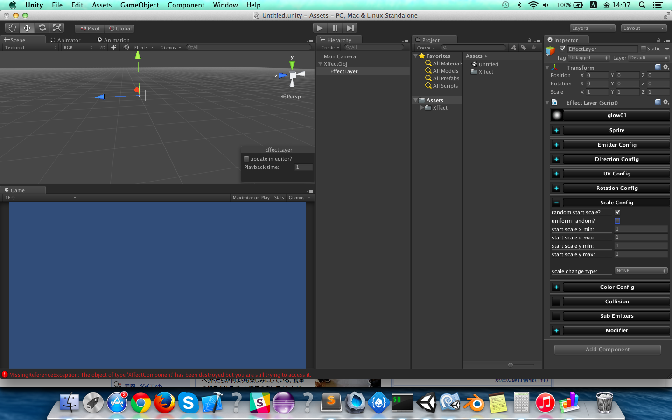Open Transform component gear menu

(x=666, y=67)
